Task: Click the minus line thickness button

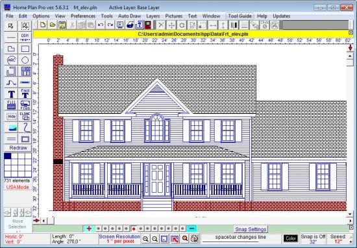Action: coord(191,229)
